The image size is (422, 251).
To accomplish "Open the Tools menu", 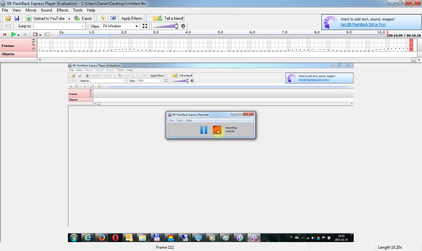I will 77,10.
